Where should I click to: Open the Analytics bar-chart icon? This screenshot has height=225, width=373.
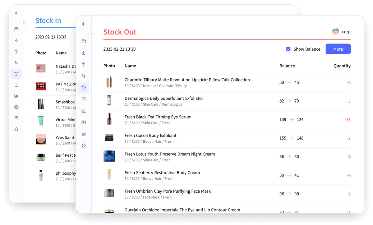pyautogui.click(x=83, y=110)
